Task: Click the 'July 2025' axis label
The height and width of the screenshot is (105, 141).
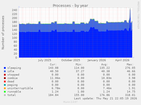Action: 45,60
